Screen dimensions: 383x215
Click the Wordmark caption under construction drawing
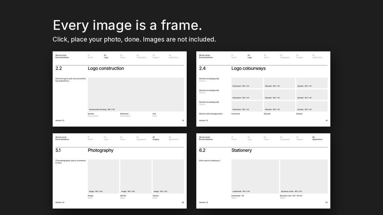click(125, 115)
